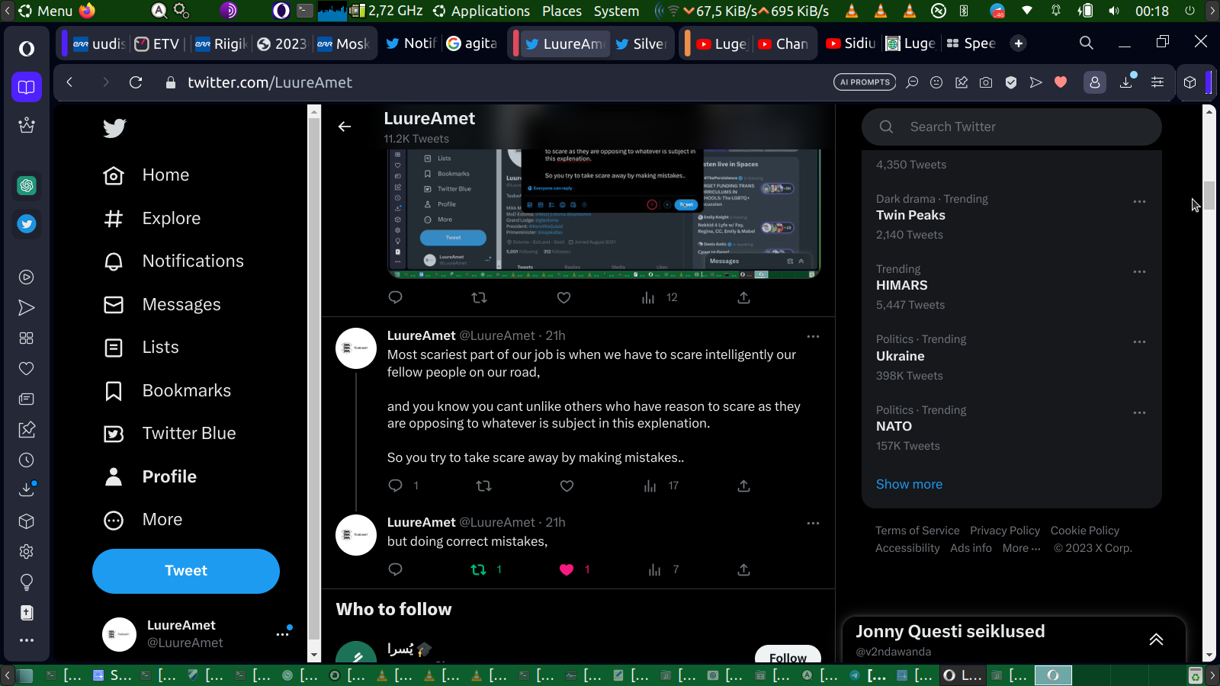The image size is (1220, 686).
Task: Open the screenshot image in the top tweet
Action: 604,213
